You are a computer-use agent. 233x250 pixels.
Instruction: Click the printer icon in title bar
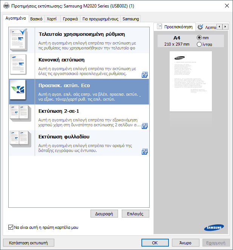6,6
